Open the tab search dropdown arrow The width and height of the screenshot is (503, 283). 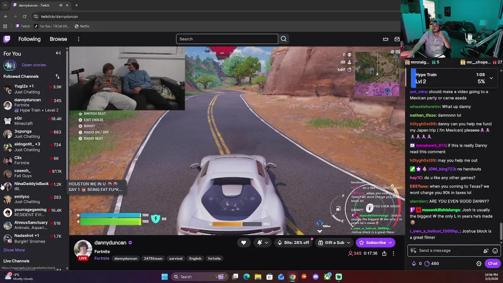(x=5, y=6)
